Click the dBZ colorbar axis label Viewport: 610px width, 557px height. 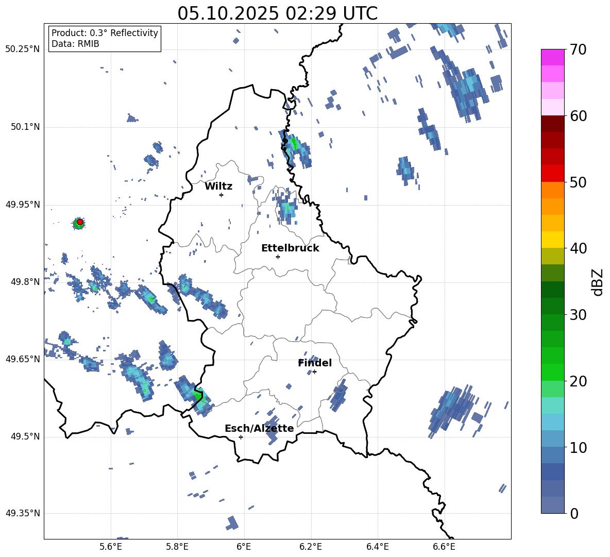(598, 282)
